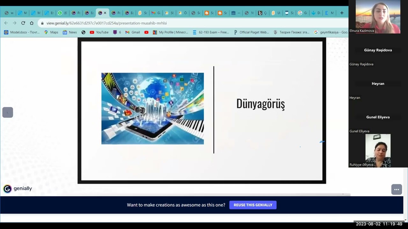Click the browser forward arrow
Screen dimensions: 408x229
[x=14, y=23]
